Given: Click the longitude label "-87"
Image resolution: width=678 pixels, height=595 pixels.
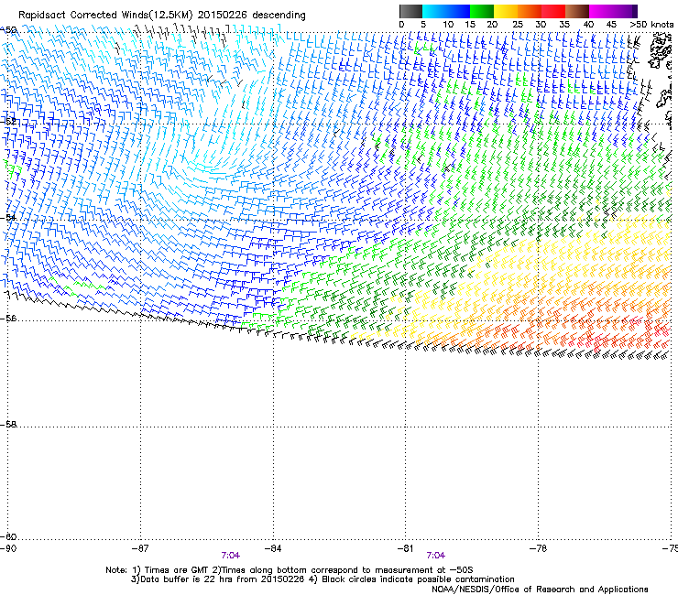Looking at the screenshot, I should (140, 548).
